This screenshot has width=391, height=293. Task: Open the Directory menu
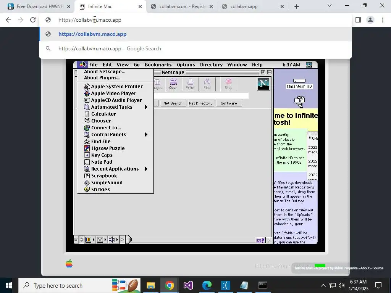pos(211,65)
